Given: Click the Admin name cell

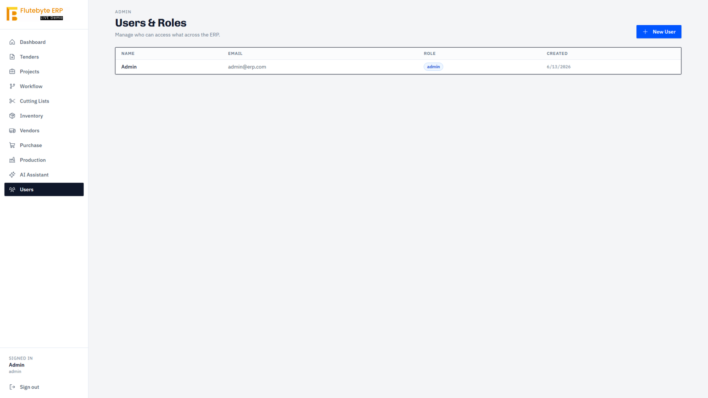Looking at the screenshot, I should (129, 67).
